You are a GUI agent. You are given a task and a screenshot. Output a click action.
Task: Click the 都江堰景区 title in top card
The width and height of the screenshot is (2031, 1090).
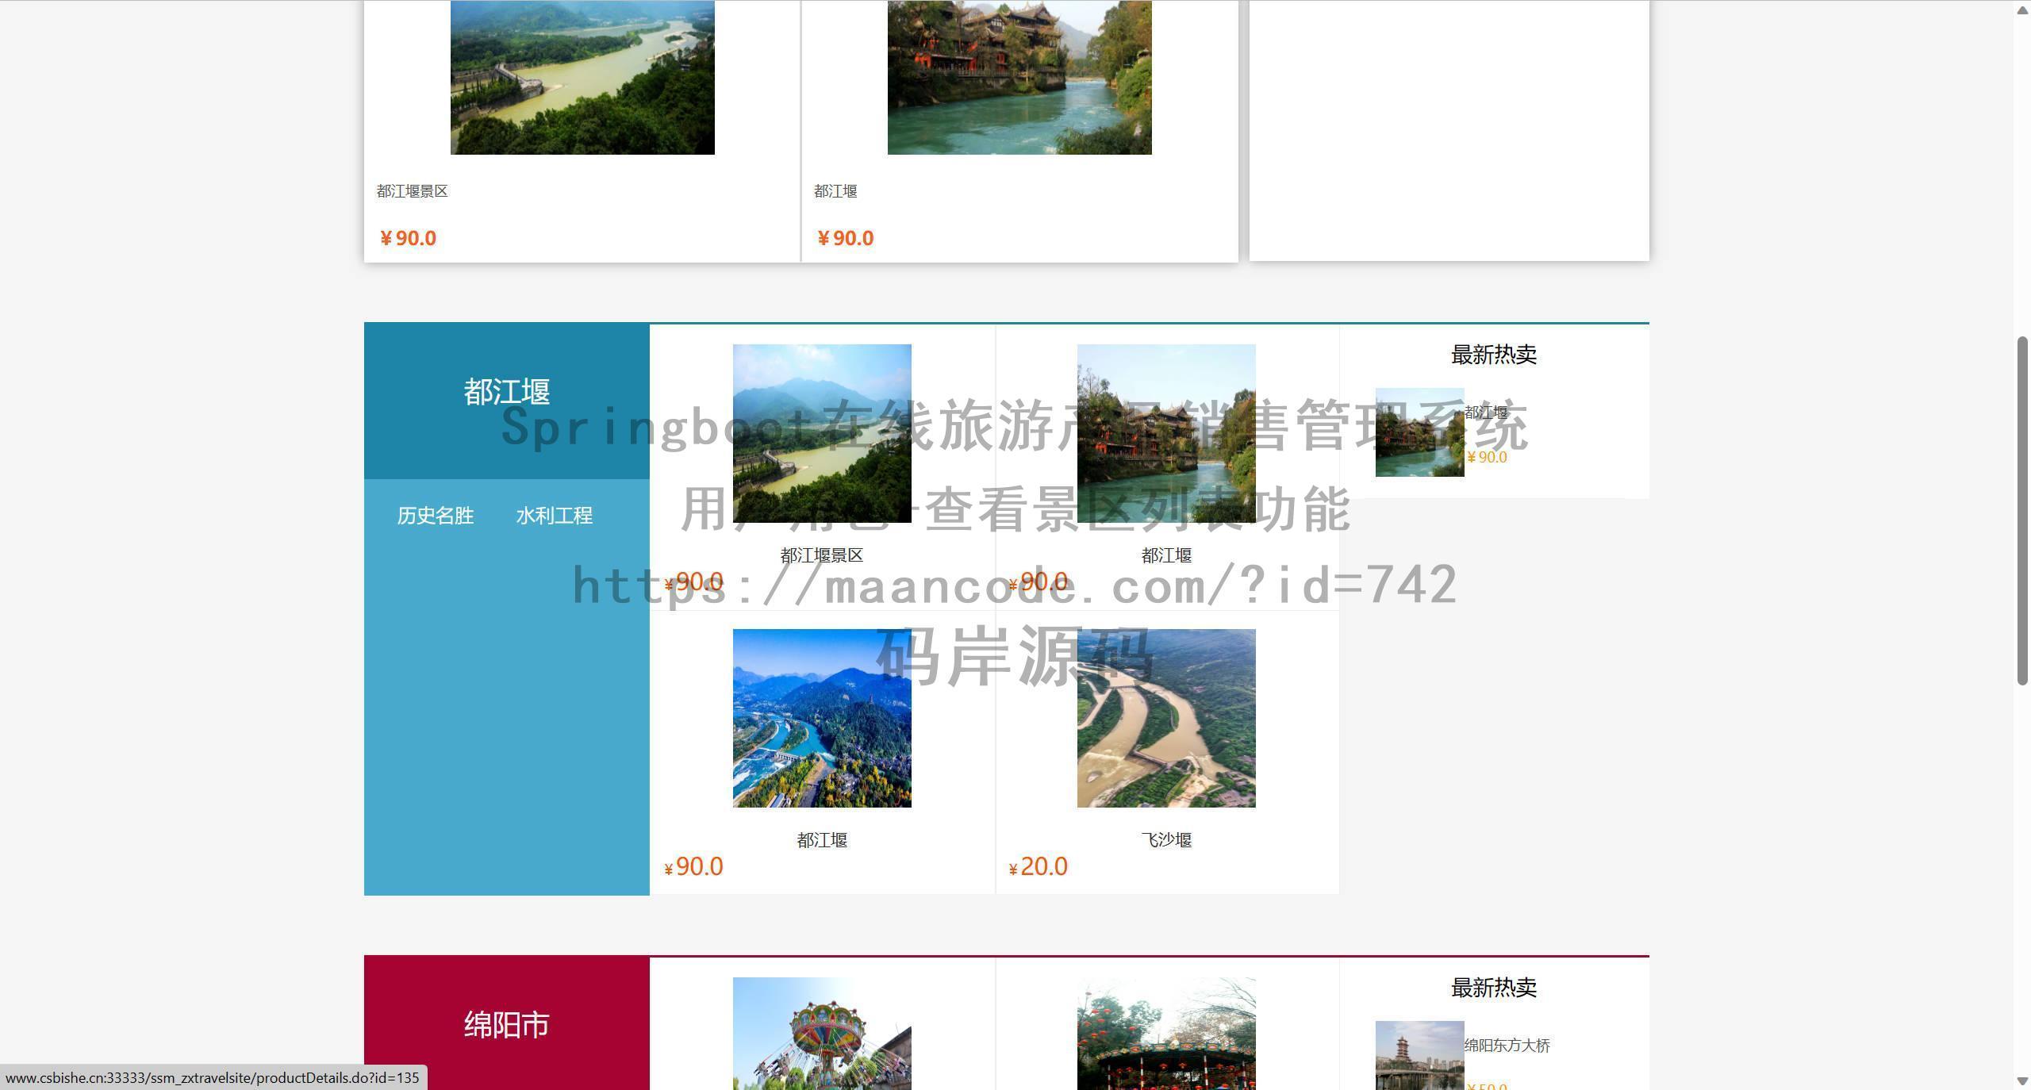pos(413,191)
